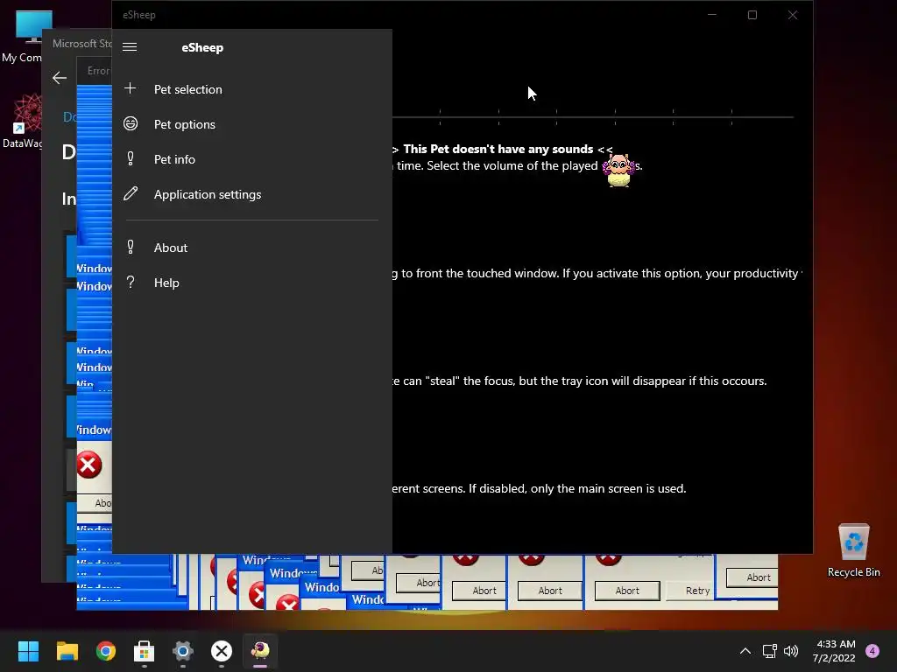Click the plus icon beside Pet selection

click(131, 88)
